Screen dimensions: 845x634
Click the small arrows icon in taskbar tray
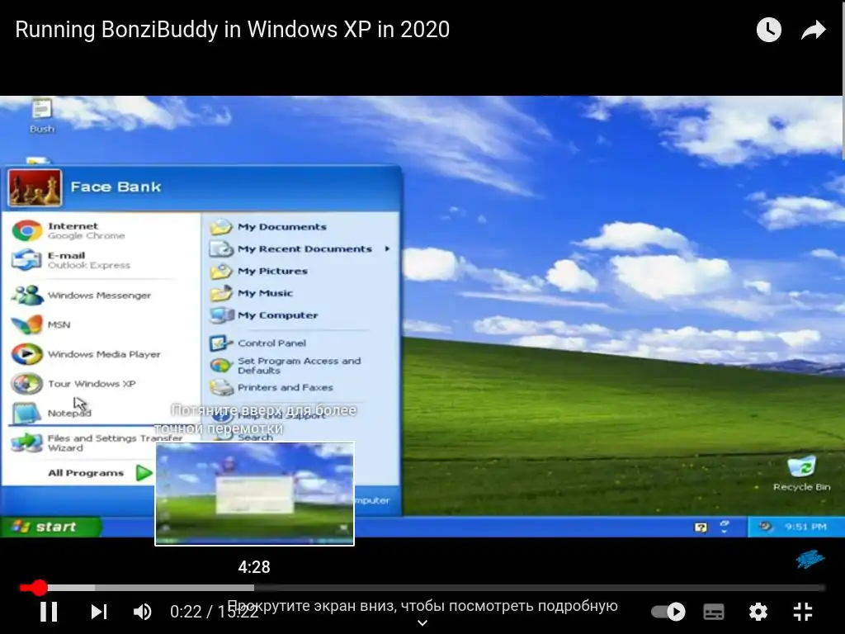(725, 527)
